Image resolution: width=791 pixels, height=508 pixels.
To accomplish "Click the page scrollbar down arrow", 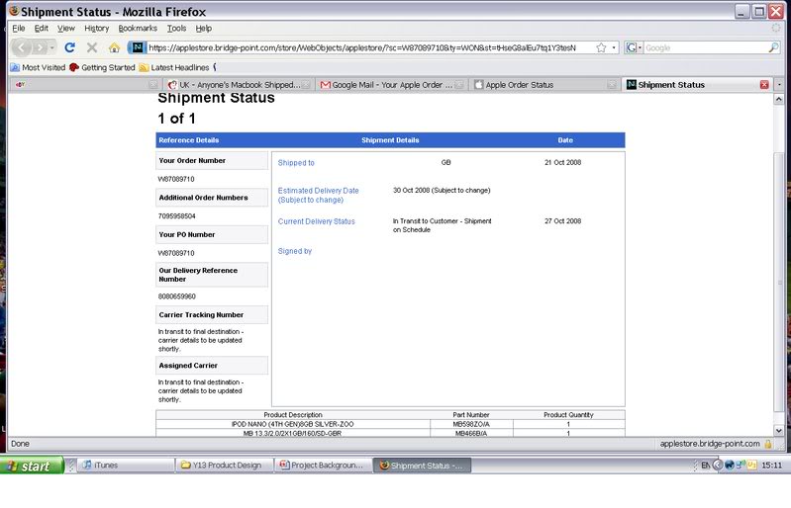I will [779, 431].
